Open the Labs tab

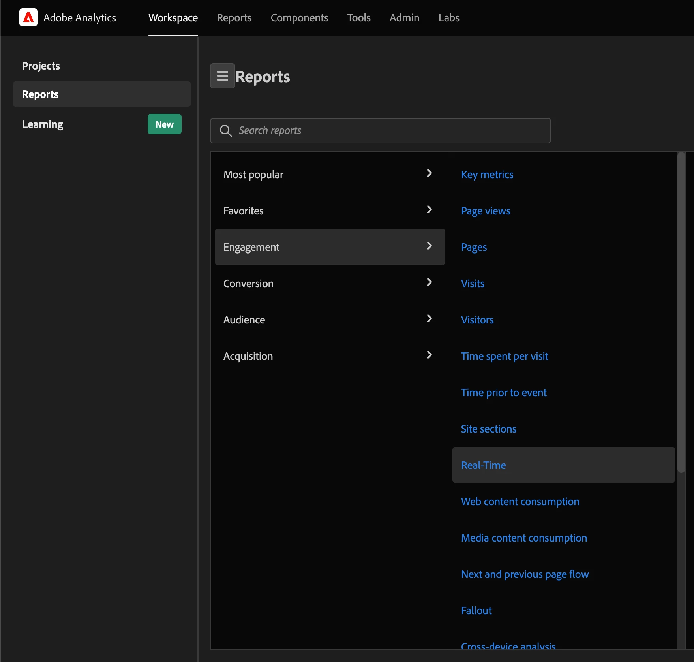[449, 18]
